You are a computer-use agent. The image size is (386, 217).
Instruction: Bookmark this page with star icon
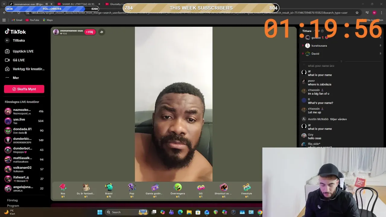click(x=357, y=13)
